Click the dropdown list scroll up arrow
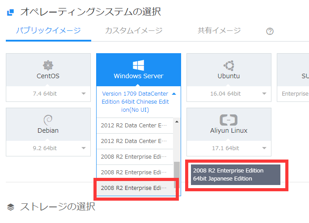 177,122
